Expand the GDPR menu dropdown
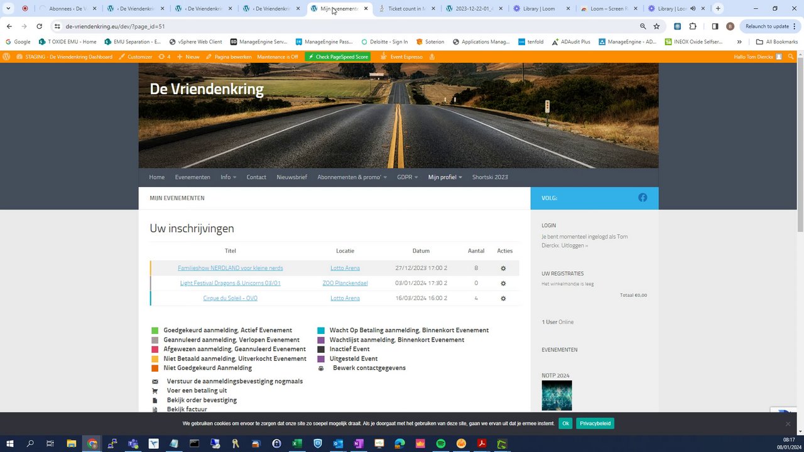 pos(407,177)
